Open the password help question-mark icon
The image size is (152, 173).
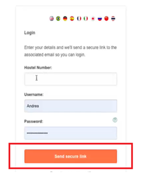(115, 120)
